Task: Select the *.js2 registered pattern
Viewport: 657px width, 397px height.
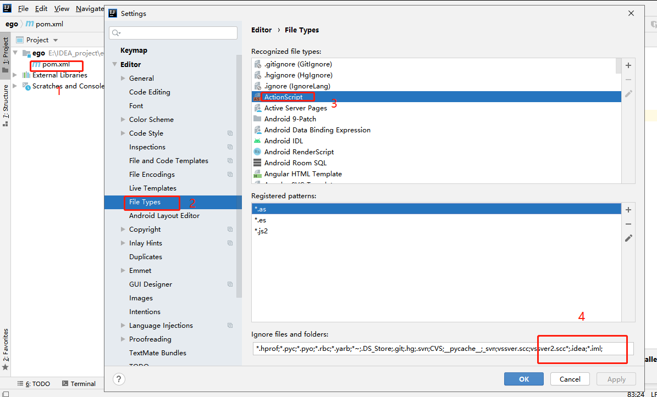Action: click(436, 231)
